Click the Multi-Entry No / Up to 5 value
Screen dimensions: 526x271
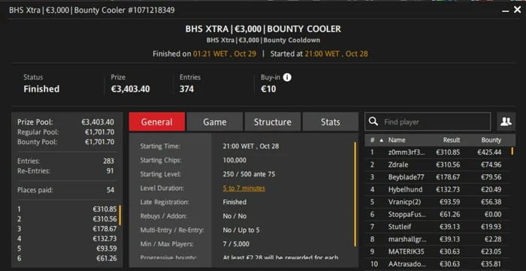click(x=241, y=230)
